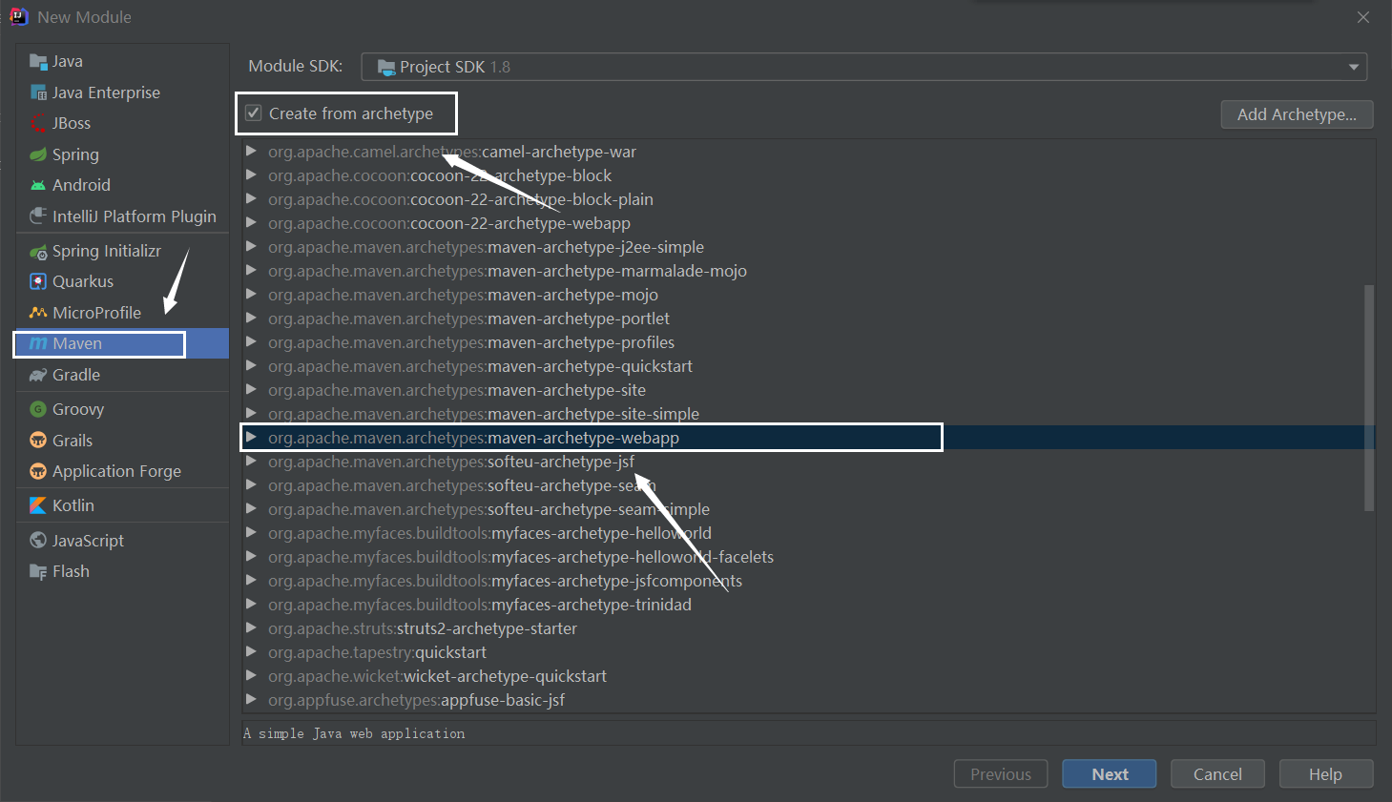Expand wicket-archetype-quickstart node
This screenshot has height=802, width=1392.
[251, 676]
